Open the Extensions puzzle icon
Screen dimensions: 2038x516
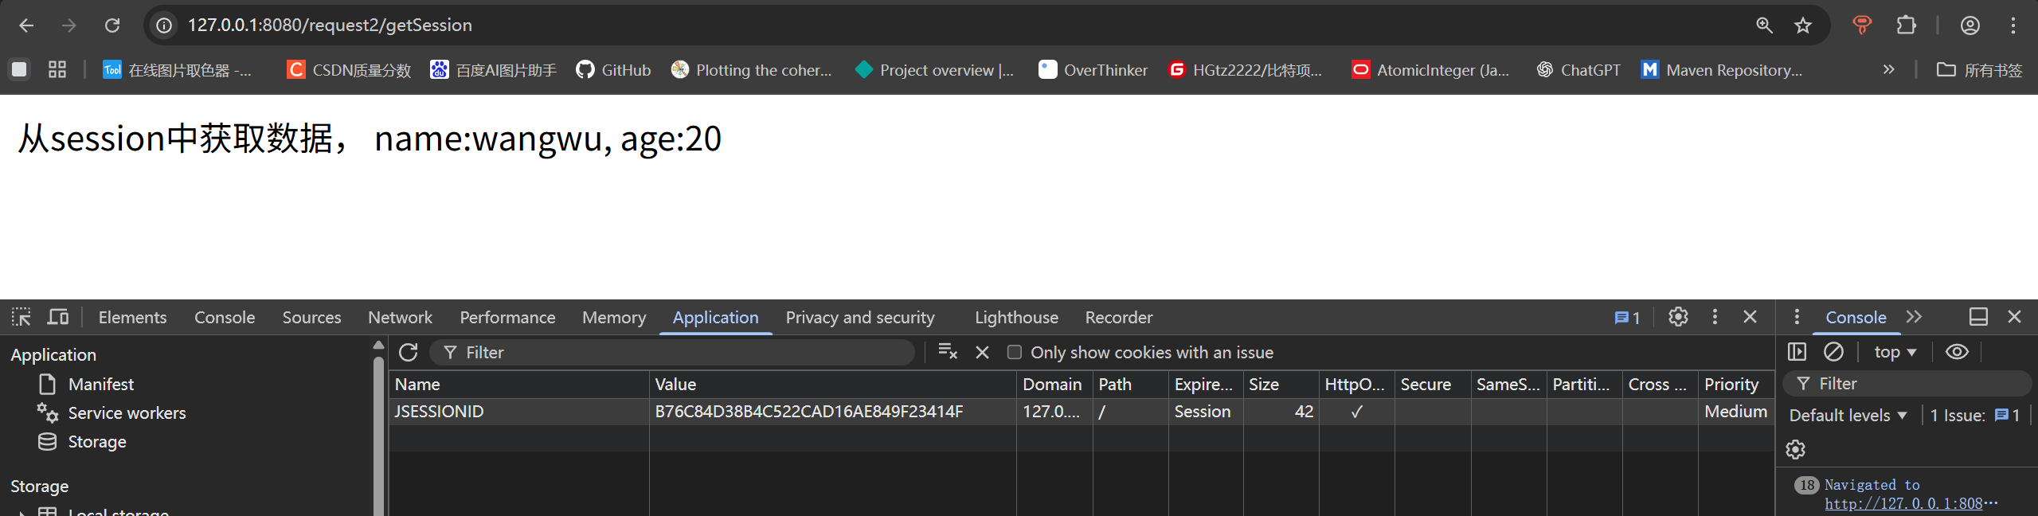tap(1906, 25)
